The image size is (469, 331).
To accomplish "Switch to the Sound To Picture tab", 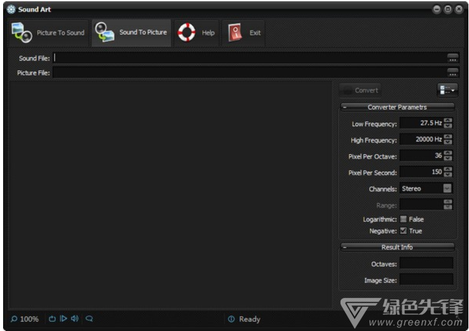I will coord(132,33).
